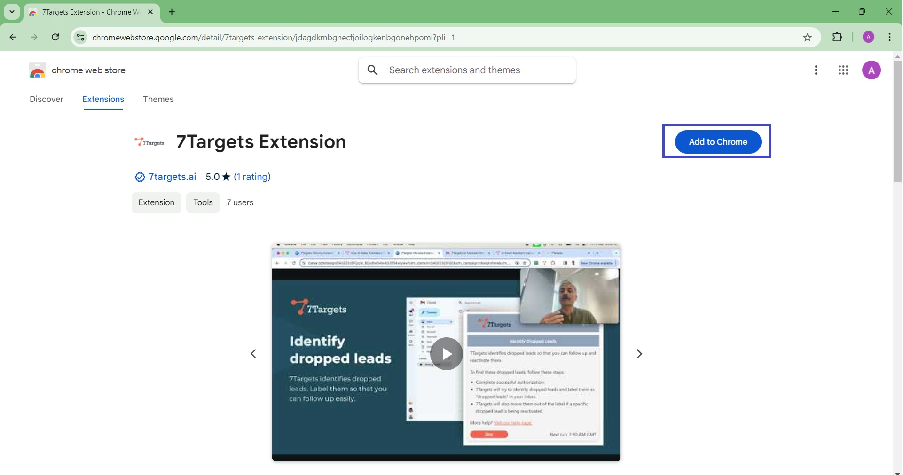Show previous screenshot with left chevron

point(253,354)
